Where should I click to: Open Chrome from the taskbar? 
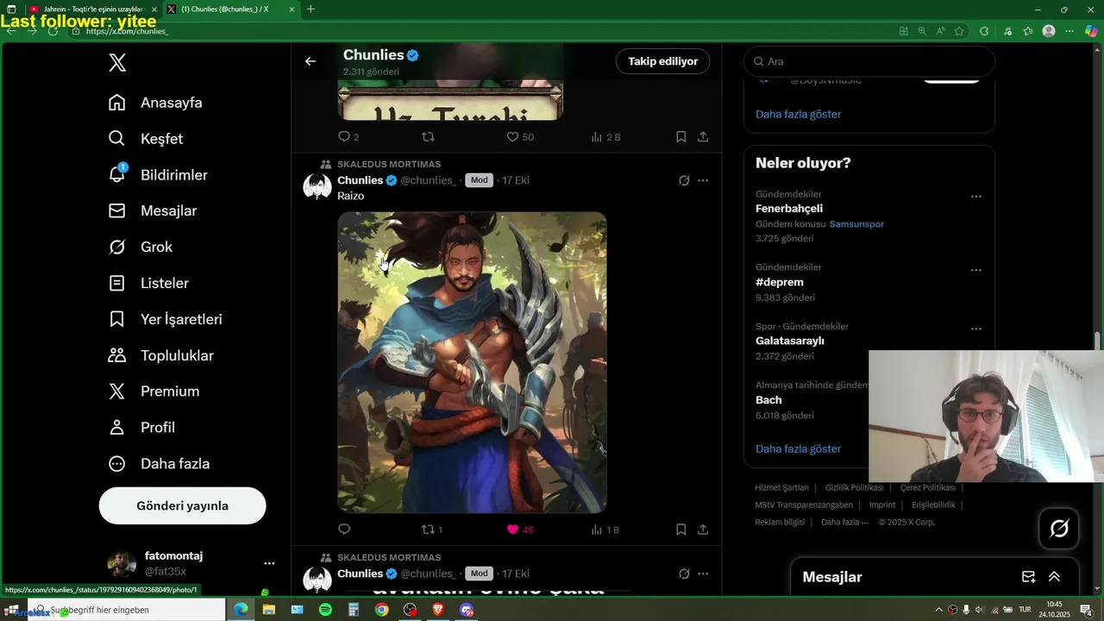[381, 610]
